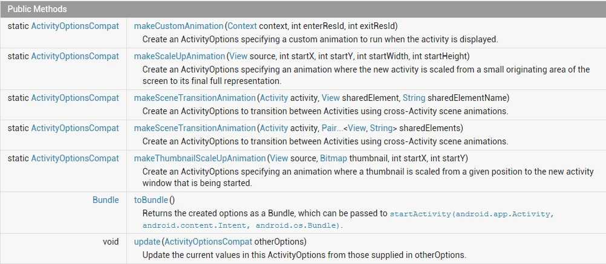
Task: Click the Public Methods table header
Action: tap(37, 10)
